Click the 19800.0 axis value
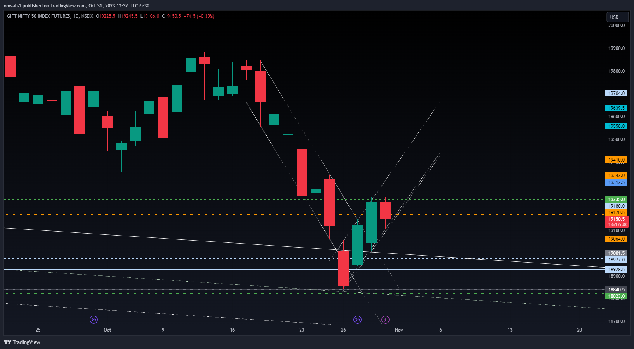The width and height of the screenshot is (634, 349). [617, 71]
